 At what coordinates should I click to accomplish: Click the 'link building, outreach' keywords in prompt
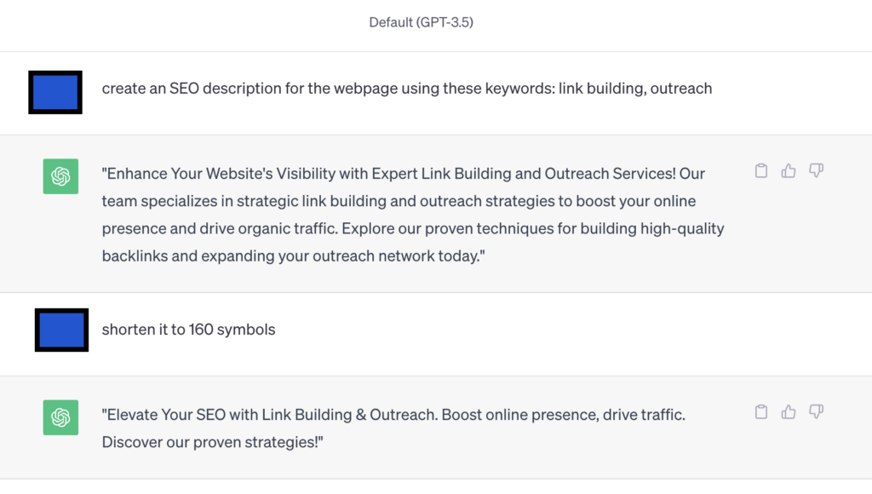tap(635, 89)
